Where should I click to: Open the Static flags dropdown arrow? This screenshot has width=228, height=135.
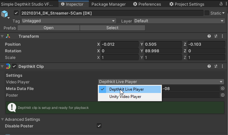pos(223,13)
